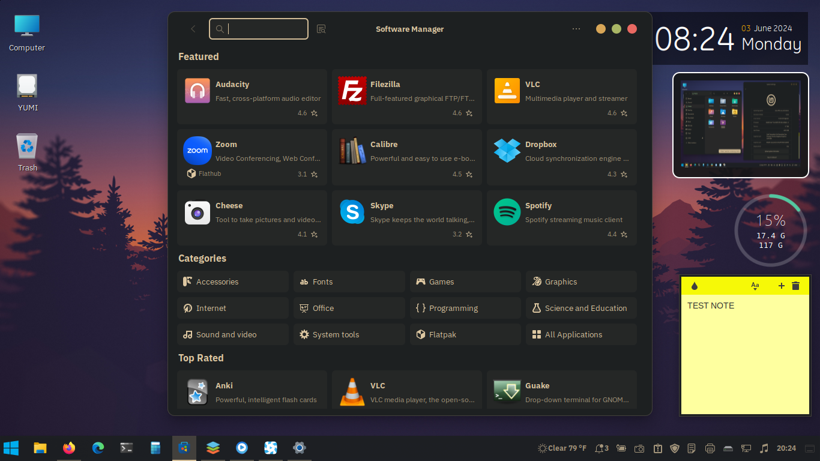
Task: Open Guake drop-down terminal entry
Action: (x=562, y=390)
